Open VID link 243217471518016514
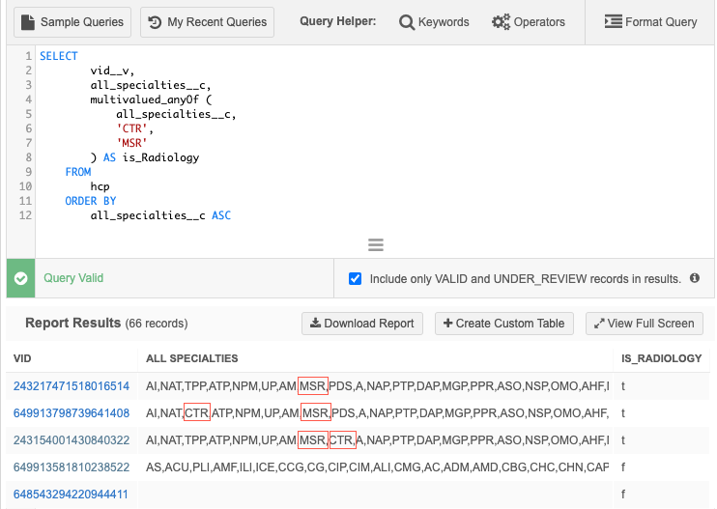Viewport: 717px width, 509px height. [72, 386]
